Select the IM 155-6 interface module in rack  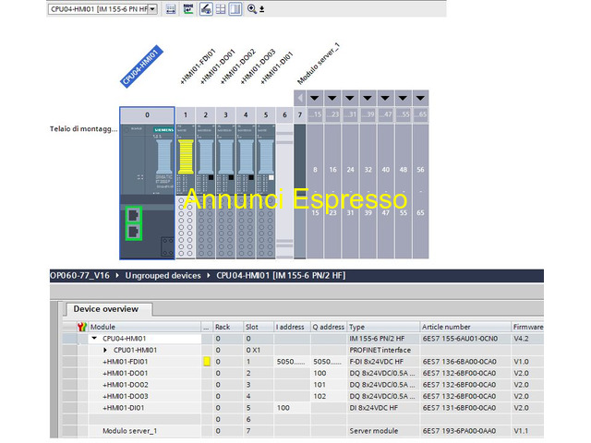tap(147, 191)
